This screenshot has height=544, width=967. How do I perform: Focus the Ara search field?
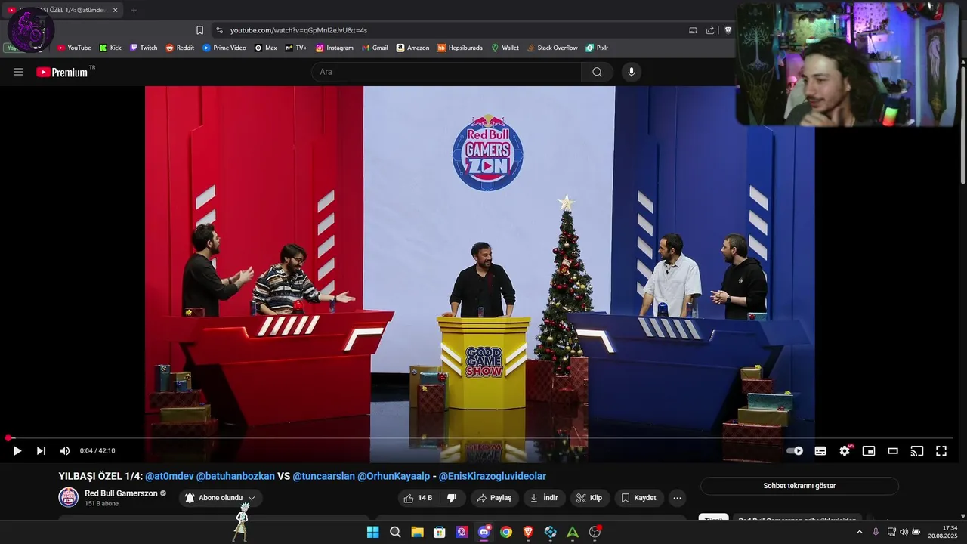(x=446, y=72)
